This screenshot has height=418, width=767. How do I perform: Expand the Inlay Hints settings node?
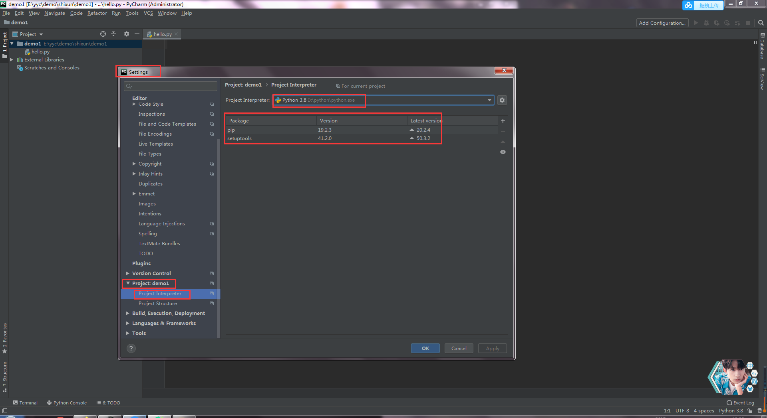tap(134, 174)
